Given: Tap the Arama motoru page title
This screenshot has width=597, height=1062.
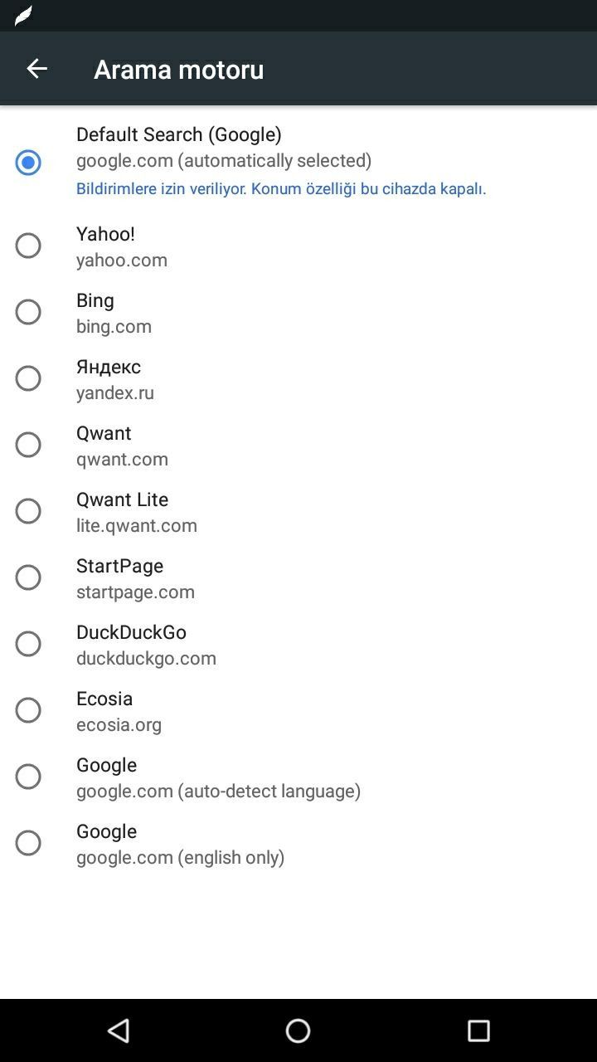Looking at the screenshot, I should (x=178, y=69).
